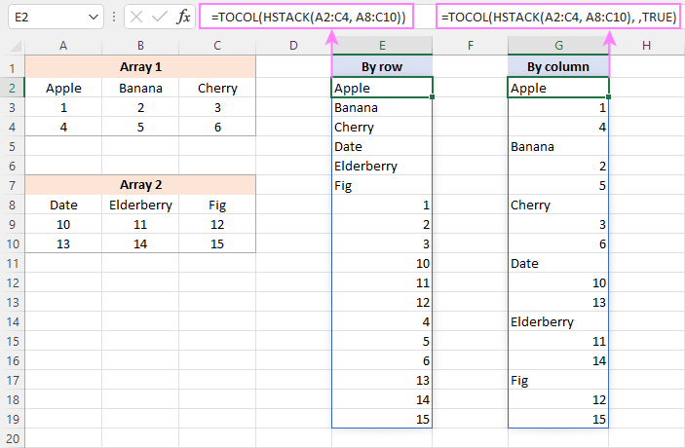The height and width of the screenshot is (448, 685).
Task: Select cell B2 containing Banana
Action: (x=140, y=88)
